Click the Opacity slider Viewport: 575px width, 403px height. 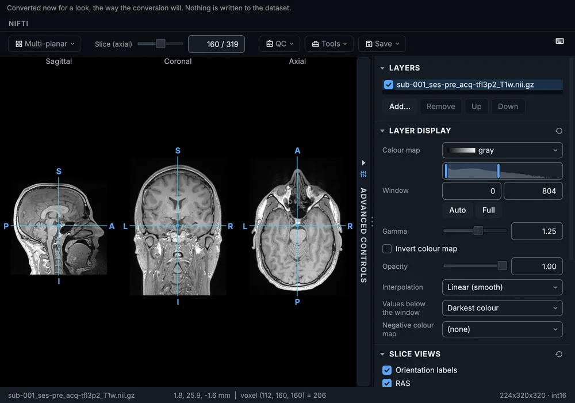(475, 266)
